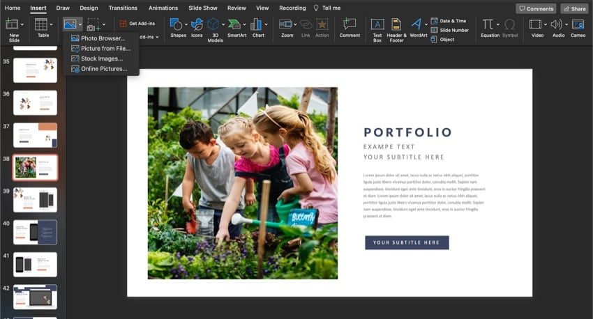
Task: Open the Audio dropdown
Action: [x=566, y=25]
